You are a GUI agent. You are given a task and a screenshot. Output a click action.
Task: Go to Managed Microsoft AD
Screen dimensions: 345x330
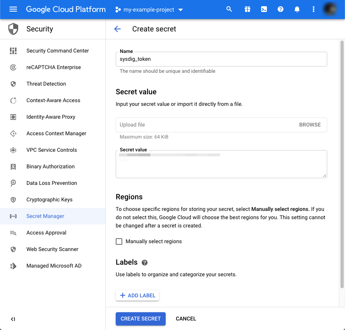pos(54,266)
